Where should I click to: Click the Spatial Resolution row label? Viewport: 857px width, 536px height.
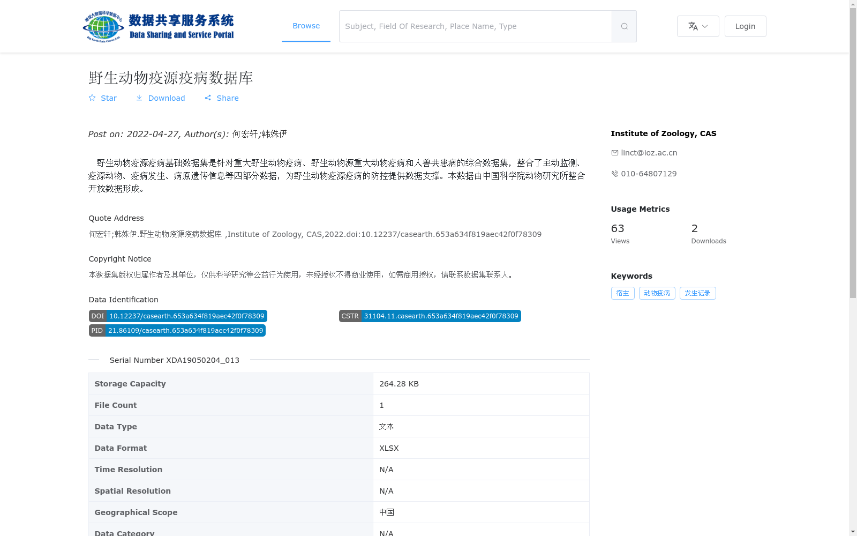[x=133, y=491]
